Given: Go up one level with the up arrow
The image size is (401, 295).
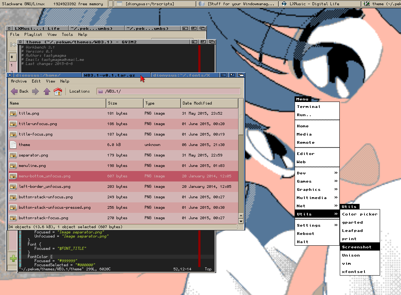Looking at the screenshot, I should [47, 91].
